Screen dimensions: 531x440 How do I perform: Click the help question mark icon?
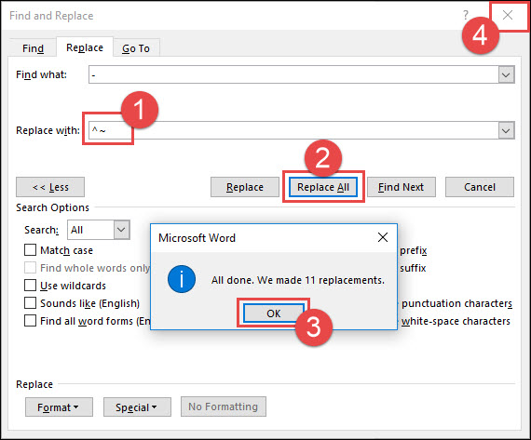(466, 15)
